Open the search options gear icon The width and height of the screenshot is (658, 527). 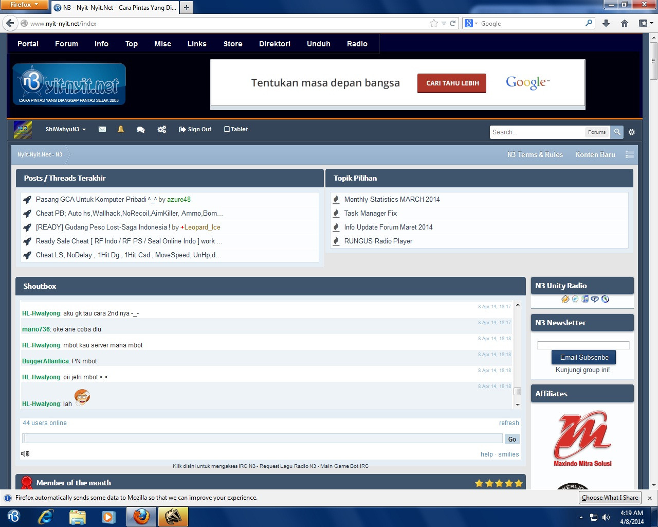pos(632,132)
